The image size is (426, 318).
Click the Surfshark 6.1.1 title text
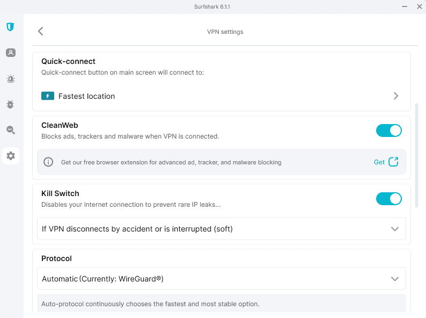coord(212,7)
